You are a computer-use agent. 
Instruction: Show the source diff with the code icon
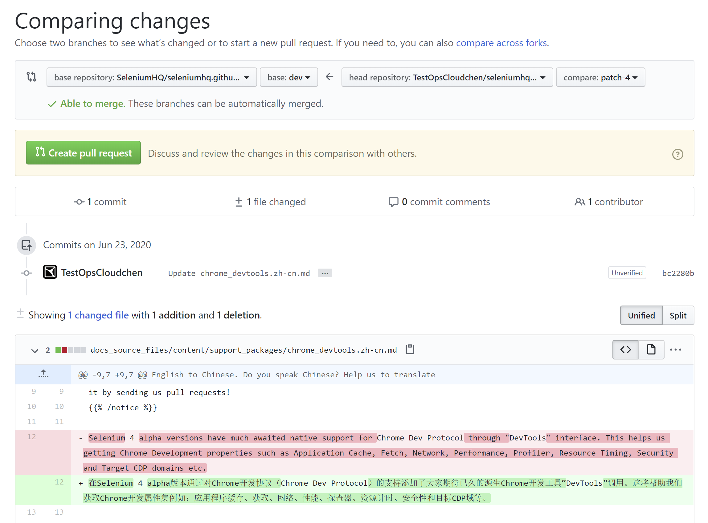pyautogui.click(x=625, y=350)
